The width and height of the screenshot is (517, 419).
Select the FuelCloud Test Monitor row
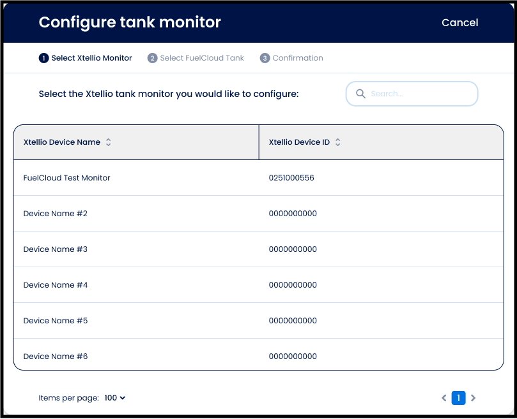67,178
